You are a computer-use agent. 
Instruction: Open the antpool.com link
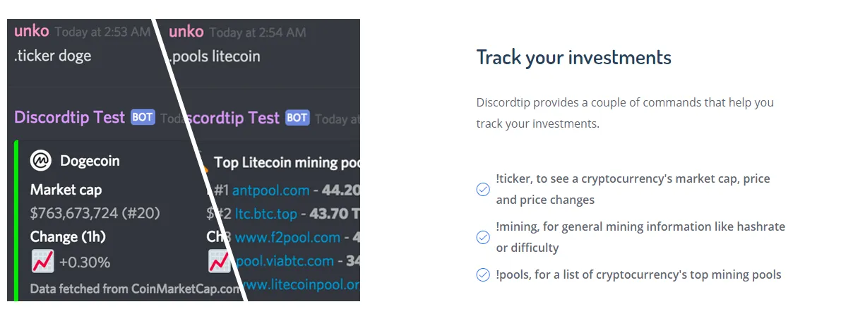[x=271, y=190]
